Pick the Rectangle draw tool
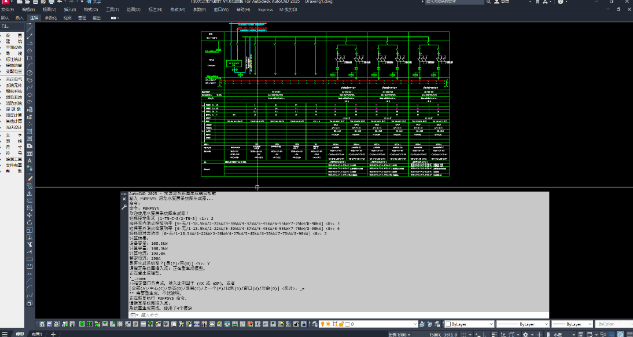 tap(30, 58)
